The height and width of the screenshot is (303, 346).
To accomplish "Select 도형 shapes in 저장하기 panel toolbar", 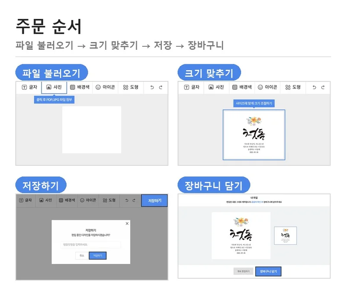I will pyautogui.click(x=109, y=200).
